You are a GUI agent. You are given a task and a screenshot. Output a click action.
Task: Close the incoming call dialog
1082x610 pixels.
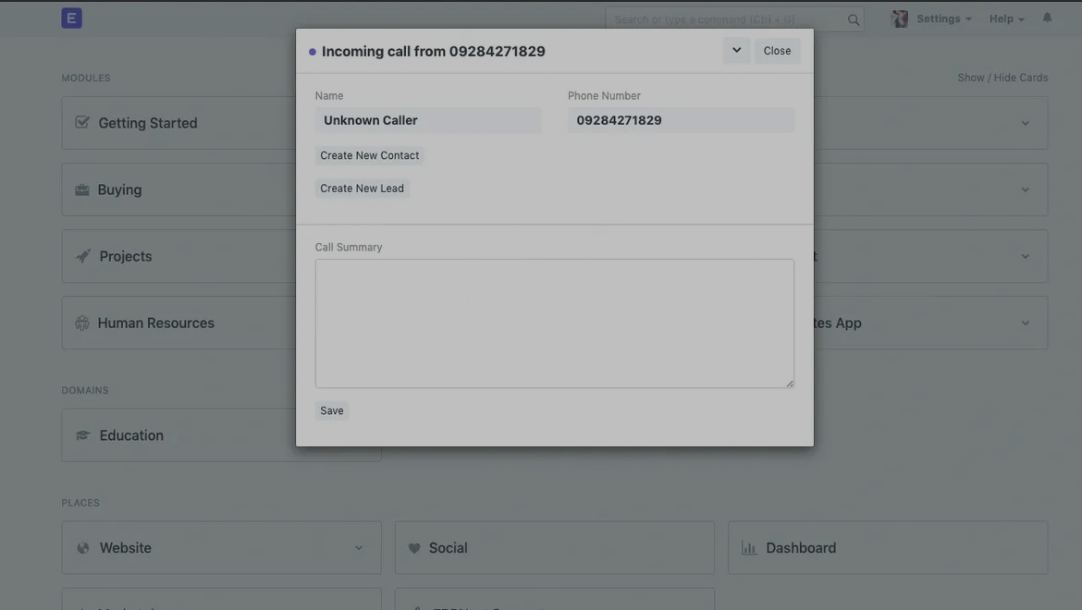tap(777, 51)
